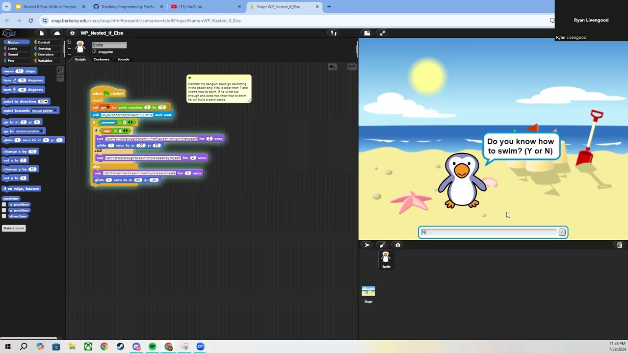Select the Sound block category

point(16,54)
